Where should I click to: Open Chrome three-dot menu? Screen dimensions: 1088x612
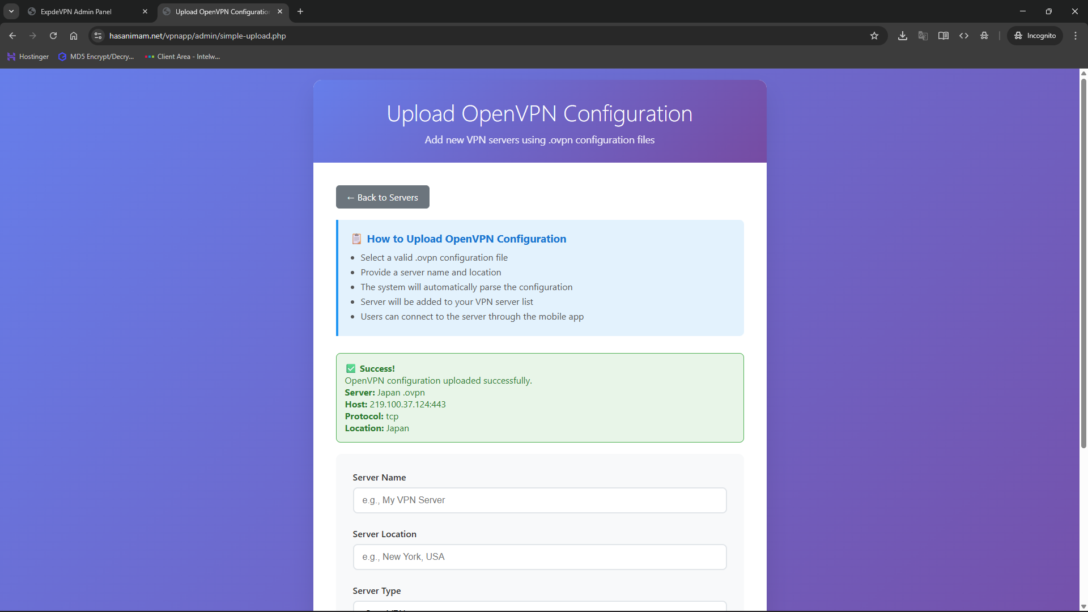point(1076,36)
